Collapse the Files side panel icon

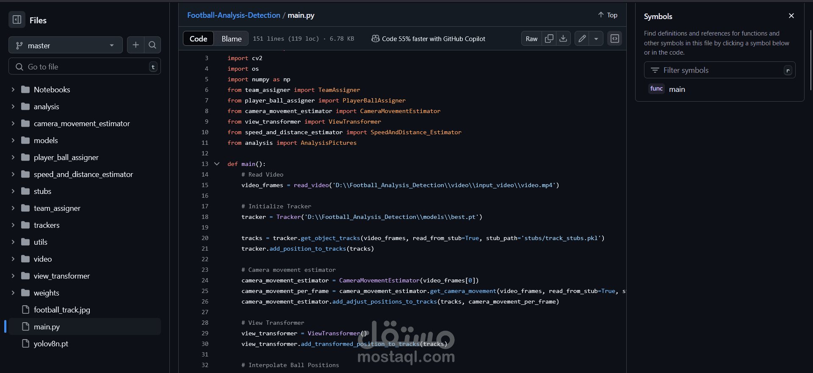pos(17,20)
